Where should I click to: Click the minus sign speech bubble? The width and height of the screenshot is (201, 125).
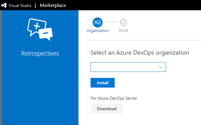46,34
